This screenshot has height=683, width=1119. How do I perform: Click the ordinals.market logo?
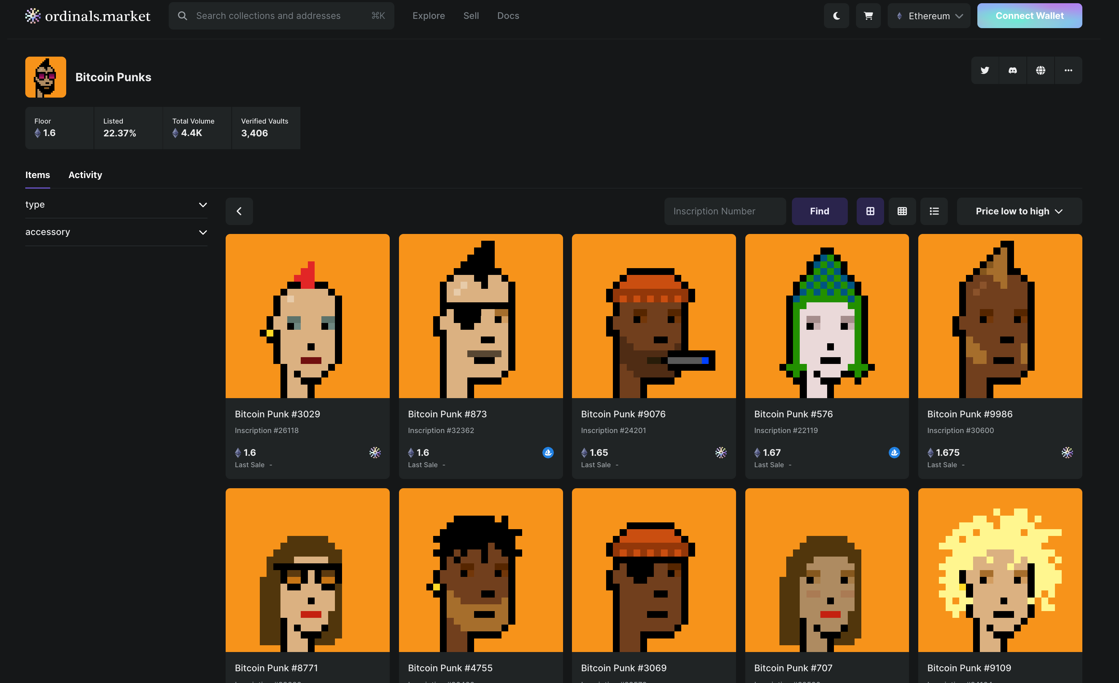click(x=88, y=16)
